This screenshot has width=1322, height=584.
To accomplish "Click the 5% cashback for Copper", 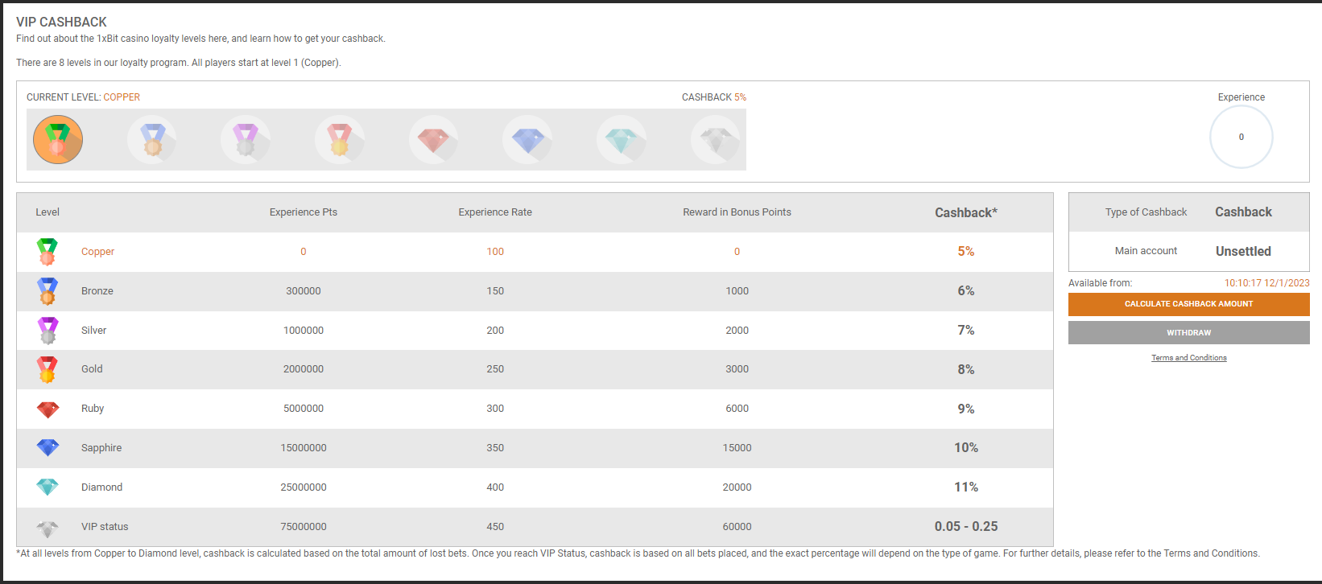I will tap(966, 252).
